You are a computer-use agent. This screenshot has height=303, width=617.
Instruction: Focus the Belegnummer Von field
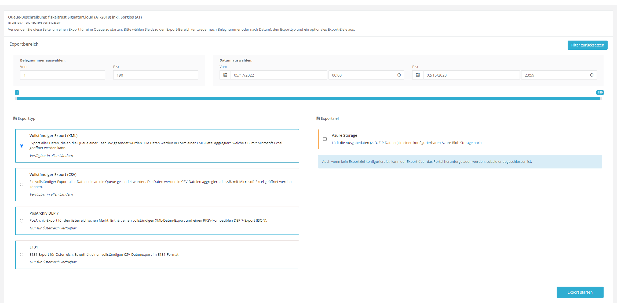pyautogui.click(x=63, y=75)
